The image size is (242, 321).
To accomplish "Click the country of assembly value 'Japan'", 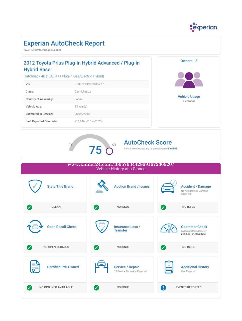I will point(78,99).
